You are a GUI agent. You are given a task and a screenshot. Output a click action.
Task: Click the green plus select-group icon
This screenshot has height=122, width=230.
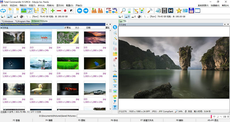point(53,11)
